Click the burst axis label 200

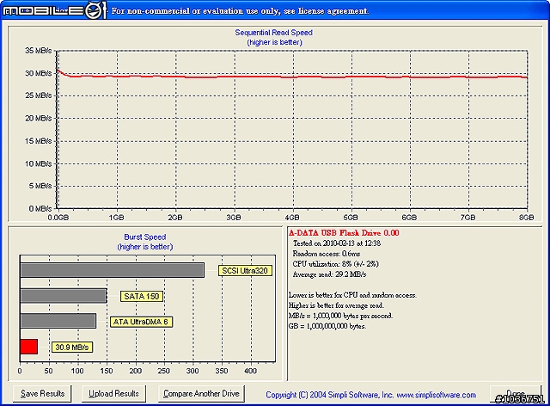[x=136, y=371]
